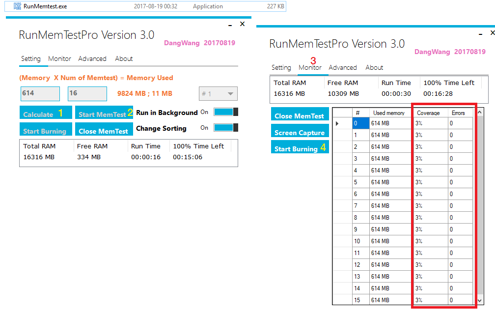Open the Advanced tab in left window

(92, 59)
